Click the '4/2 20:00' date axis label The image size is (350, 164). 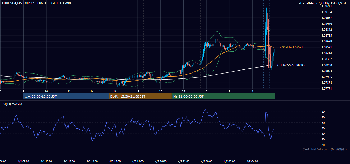[x=161, y=162]
